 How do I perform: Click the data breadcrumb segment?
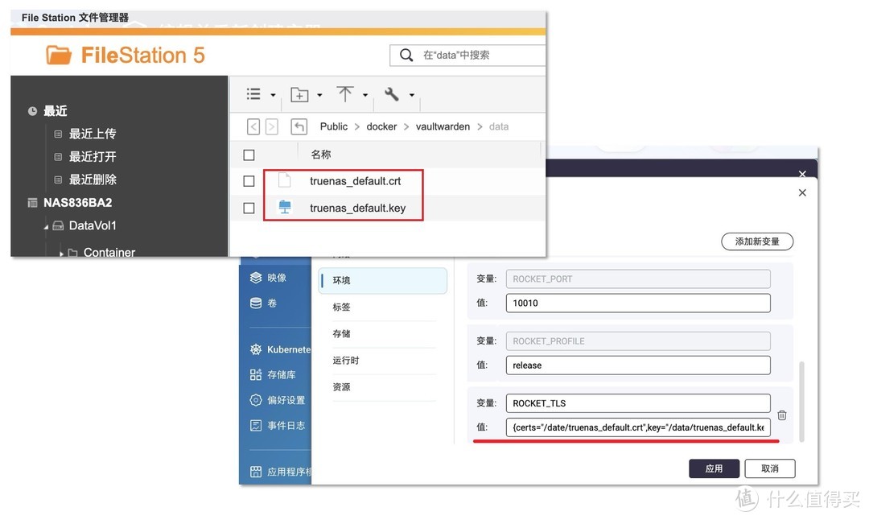click(499, 126)
